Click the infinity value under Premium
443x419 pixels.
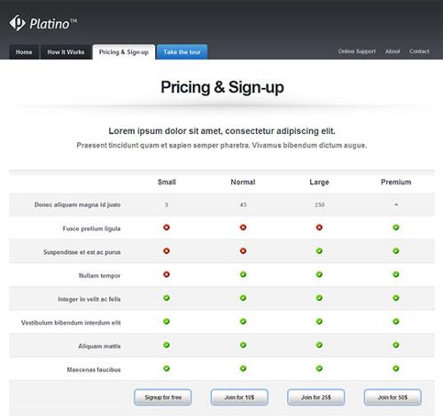click(x=396, y=204)
